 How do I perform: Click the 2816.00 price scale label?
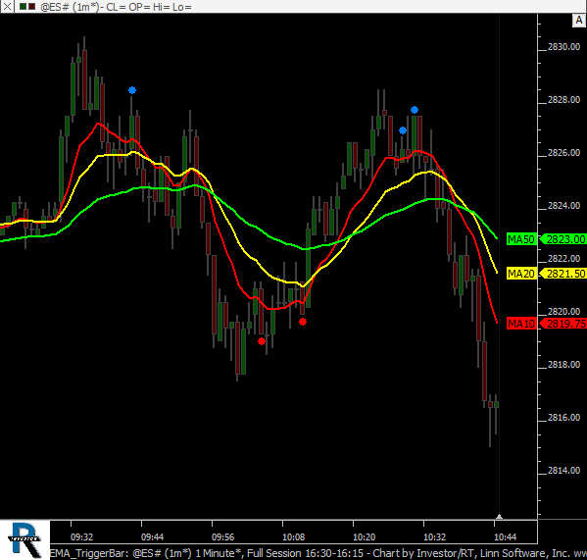(563, 417)
